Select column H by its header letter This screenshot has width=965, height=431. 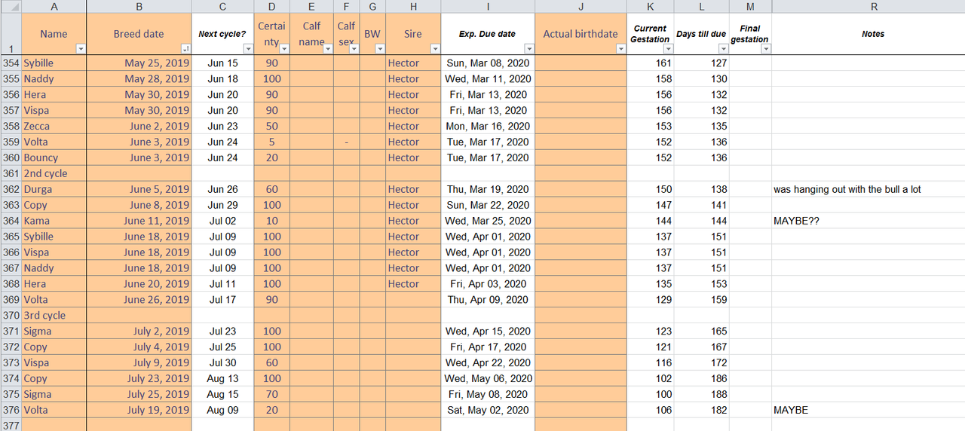413,7
